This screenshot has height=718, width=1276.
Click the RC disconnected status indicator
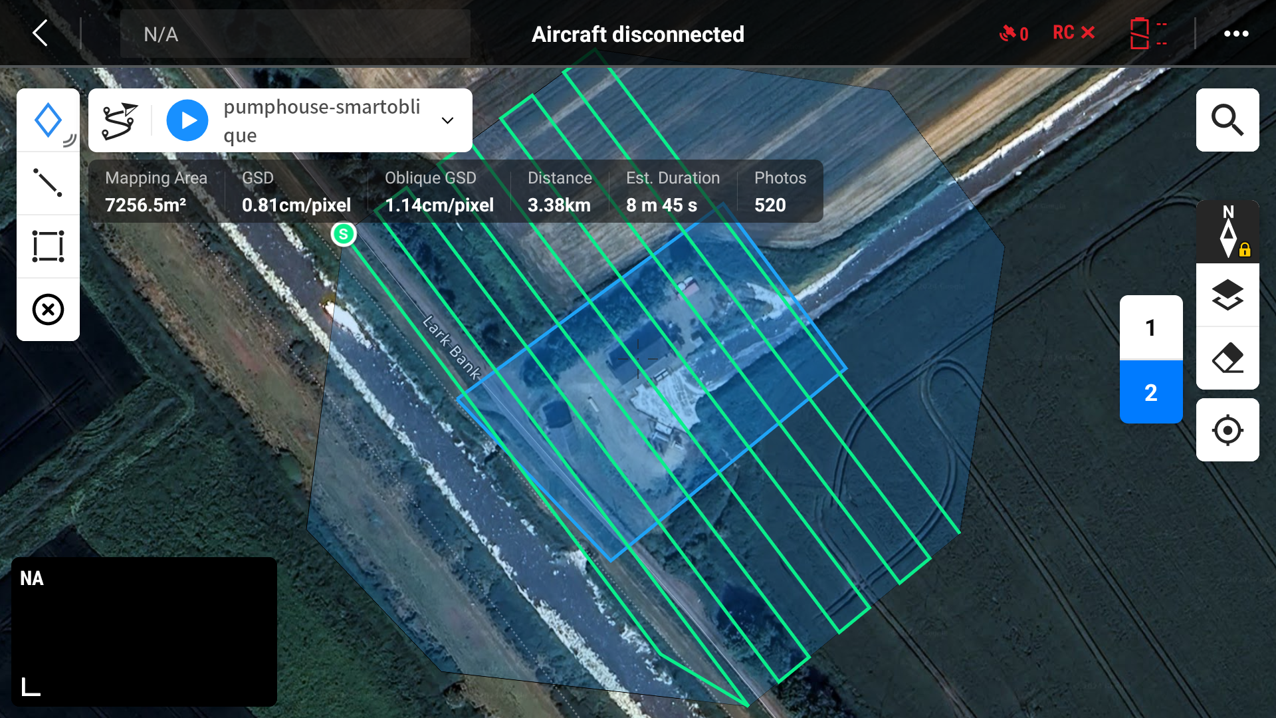tap(1073, 33)
